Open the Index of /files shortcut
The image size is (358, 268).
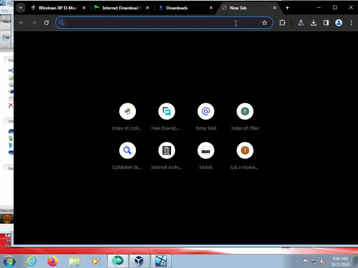tap(245, 117)
